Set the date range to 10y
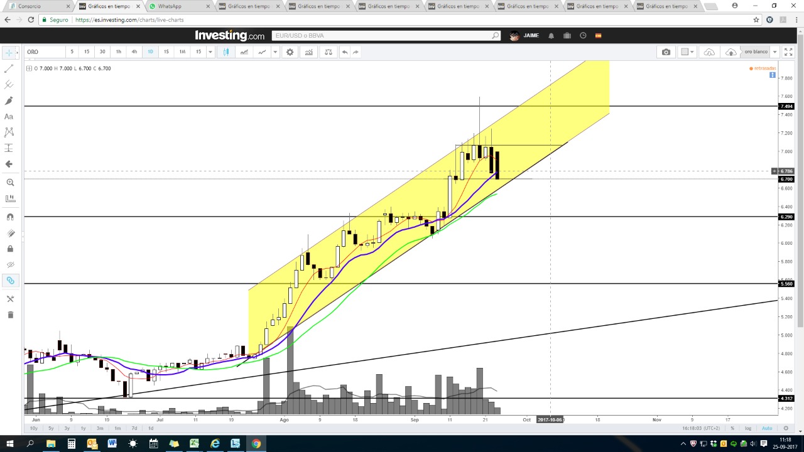This screenshot has width=804, height=452. (34, 428)
